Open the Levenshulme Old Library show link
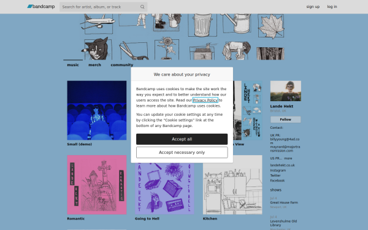This screenshot has height=230, width=368. tap(283, 223)
